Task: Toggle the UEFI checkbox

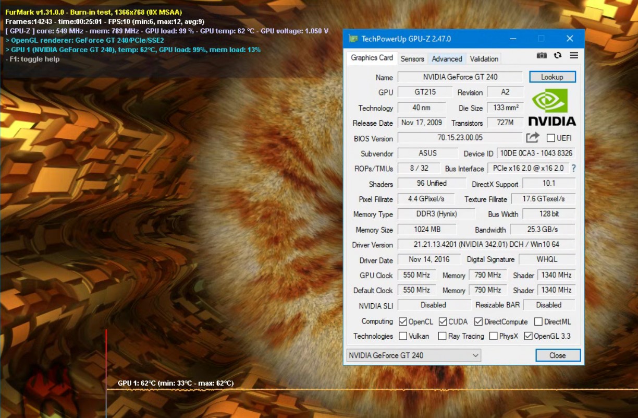Action: tap(550, 138)
